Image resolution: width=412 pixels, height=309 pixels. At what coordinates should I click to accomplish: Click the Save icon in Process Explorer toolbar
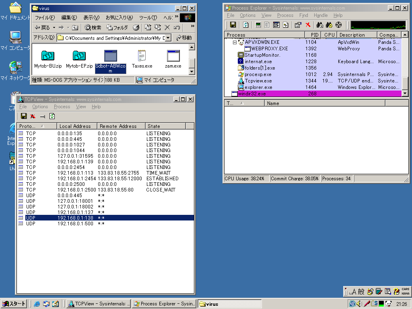click(x=233, y=25)
